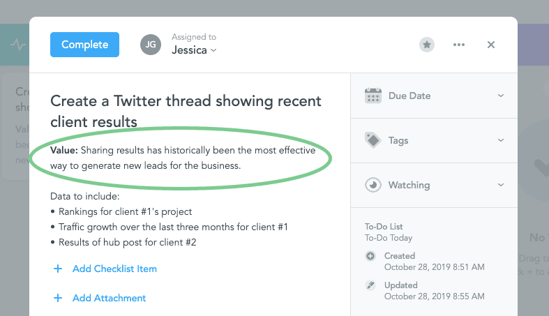Close the task dialog with X

[491, 45]
